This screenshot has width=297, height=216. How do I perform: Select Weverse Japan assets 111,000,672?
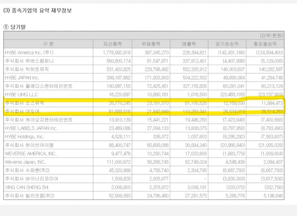click(119, 162)
